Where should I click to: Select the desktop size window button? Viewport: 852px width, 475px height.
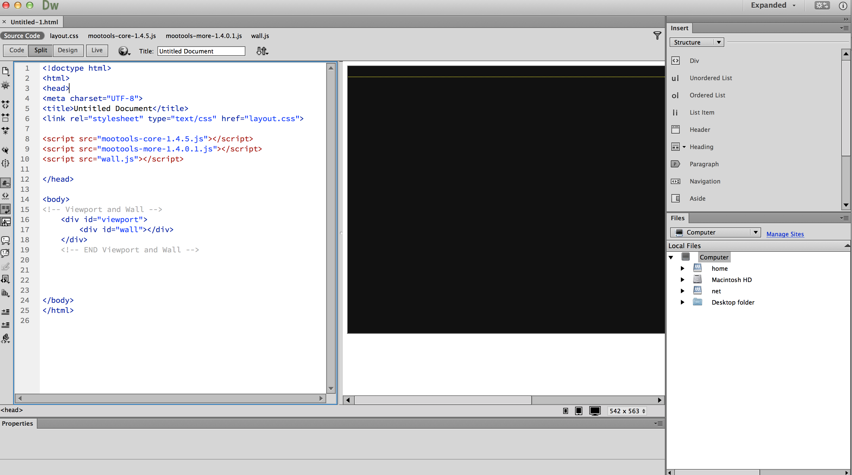[595, 411]
